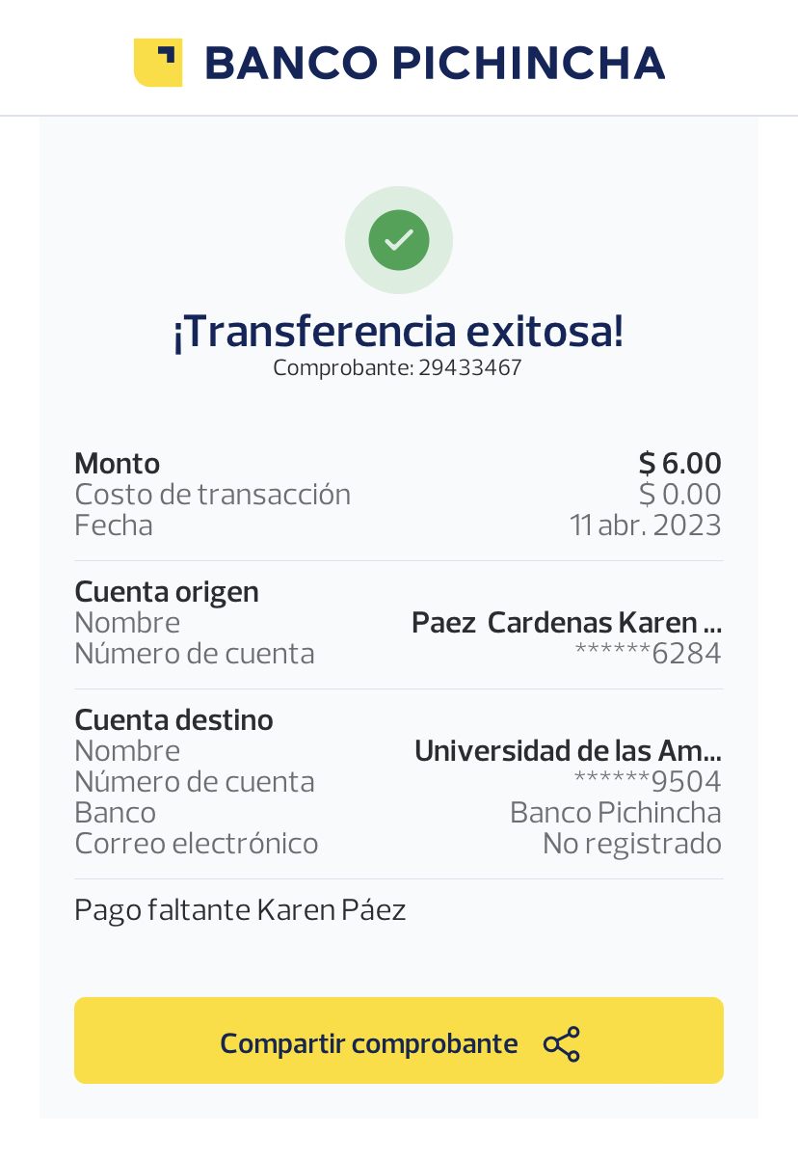798x1160 pixels.
Task: Click the yellow Banco Pichincha logo icon
Action: [158, 63]
